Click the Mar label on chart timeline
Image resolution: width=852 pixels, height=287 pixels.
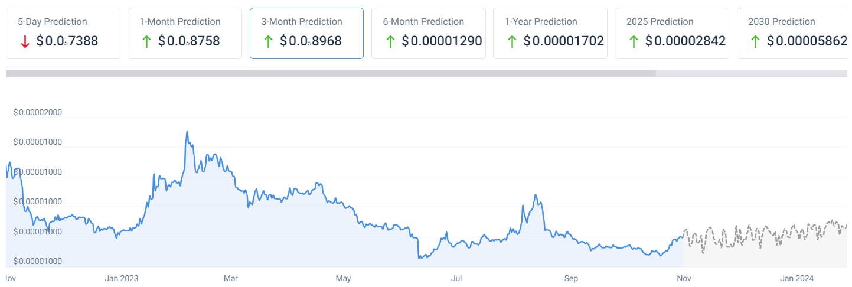pos(231,278)
